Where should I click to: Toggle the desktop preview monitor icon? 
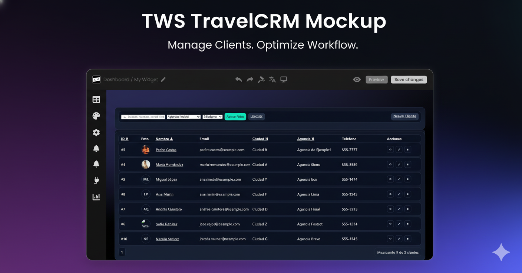(x=284, y=79)
